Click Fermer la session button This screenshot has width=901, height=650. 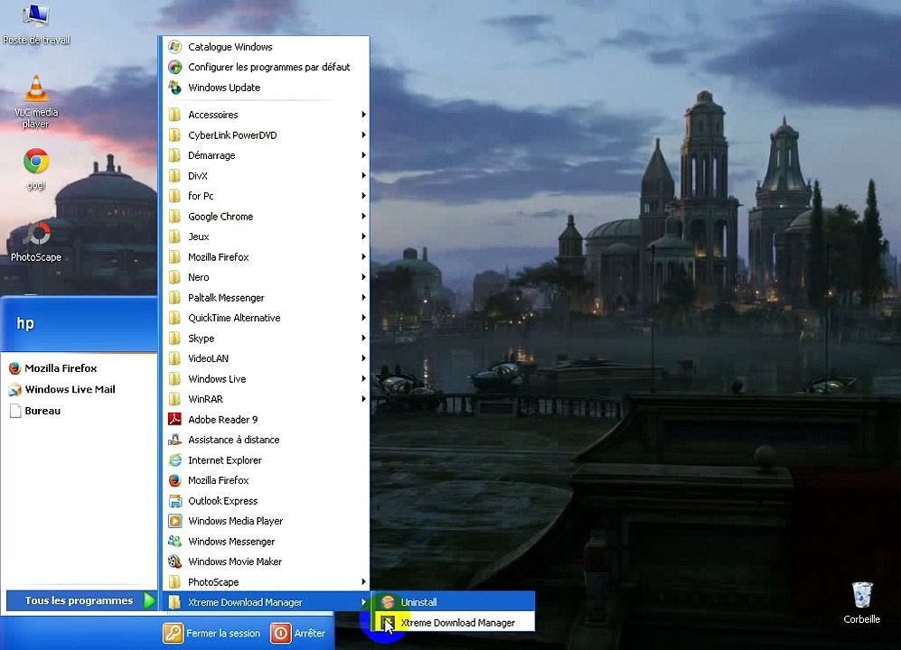(213, 634)
